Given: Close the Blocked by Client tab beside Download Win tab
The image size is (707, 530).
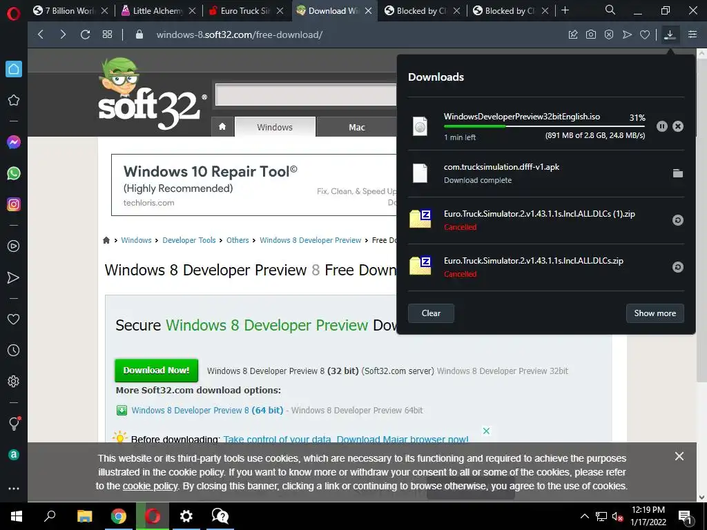Looking at the screenshot, I should (x=456, y=10).
